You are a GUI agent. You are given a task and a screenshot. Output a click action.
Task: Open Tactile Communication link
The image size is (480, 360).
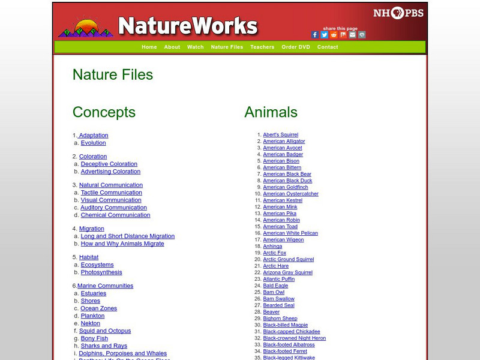coord(112,193)
